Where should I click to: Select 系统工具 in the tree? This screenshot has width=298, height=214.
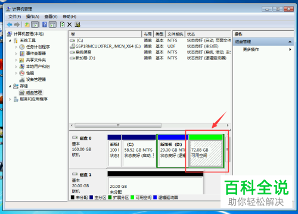28,40
